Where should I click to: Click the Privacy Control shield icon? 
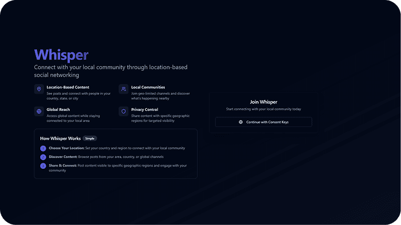[x=123, y=111]
